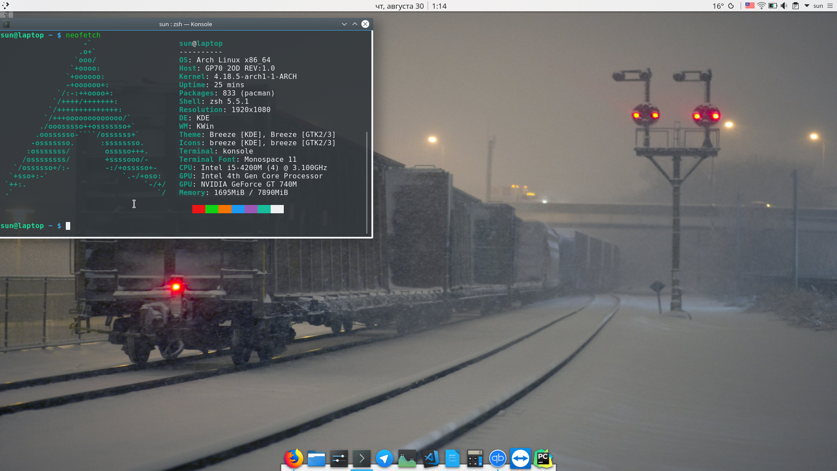
Task: Click the 16° weather temperature widget
Action: pos(718,6)
